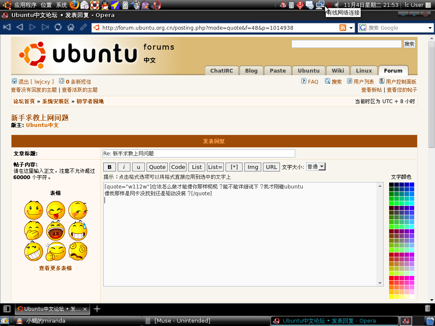Image resolution: width=435 pixels, height=326 pixels.
Task: Pick magenta color swatch in the right column
Action: [x=412, y=278]
